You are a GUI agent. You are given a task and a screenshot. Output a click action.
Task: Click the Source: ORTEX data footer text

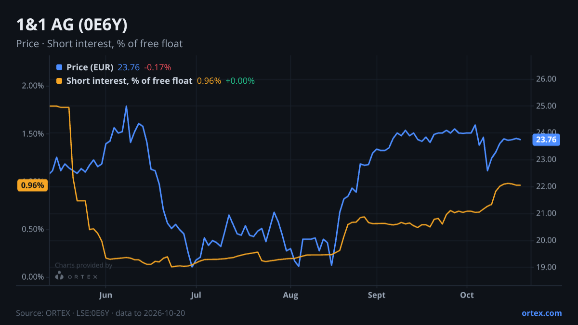[101, 313]
